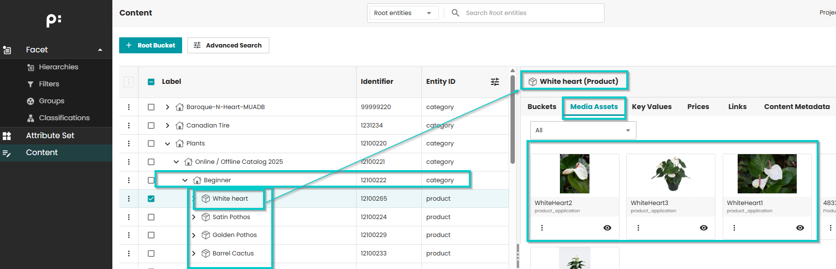The width and height of the screenshot is (836, 269).
Task: Switch to the Media Assets tab
Action: click(x=594, y=107)
